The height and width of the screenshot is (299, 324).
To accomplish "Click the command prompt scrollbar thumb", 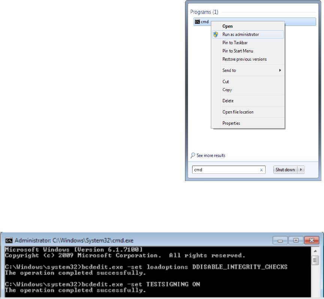I will pyautogui.click(x=315, y=260).
